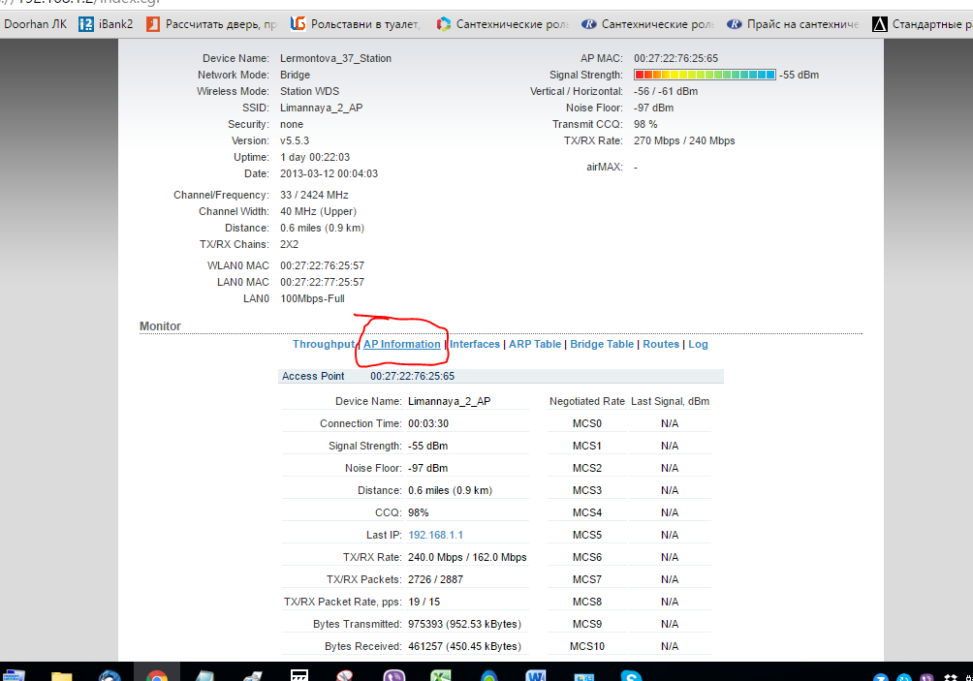
Task: Show the Routes monitor tab
Action: [661, 344]
